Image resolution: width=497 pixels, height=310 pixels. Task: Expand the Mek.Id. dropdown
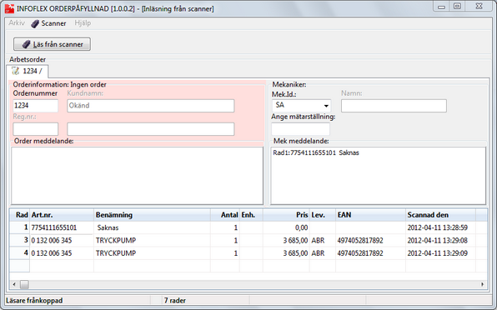[x=326, y=106]
